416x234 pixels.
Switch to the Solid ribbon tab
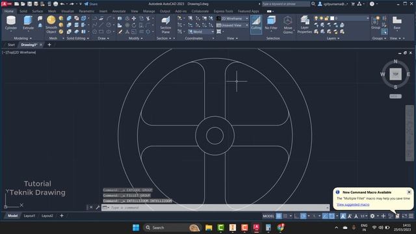(23, 11)
